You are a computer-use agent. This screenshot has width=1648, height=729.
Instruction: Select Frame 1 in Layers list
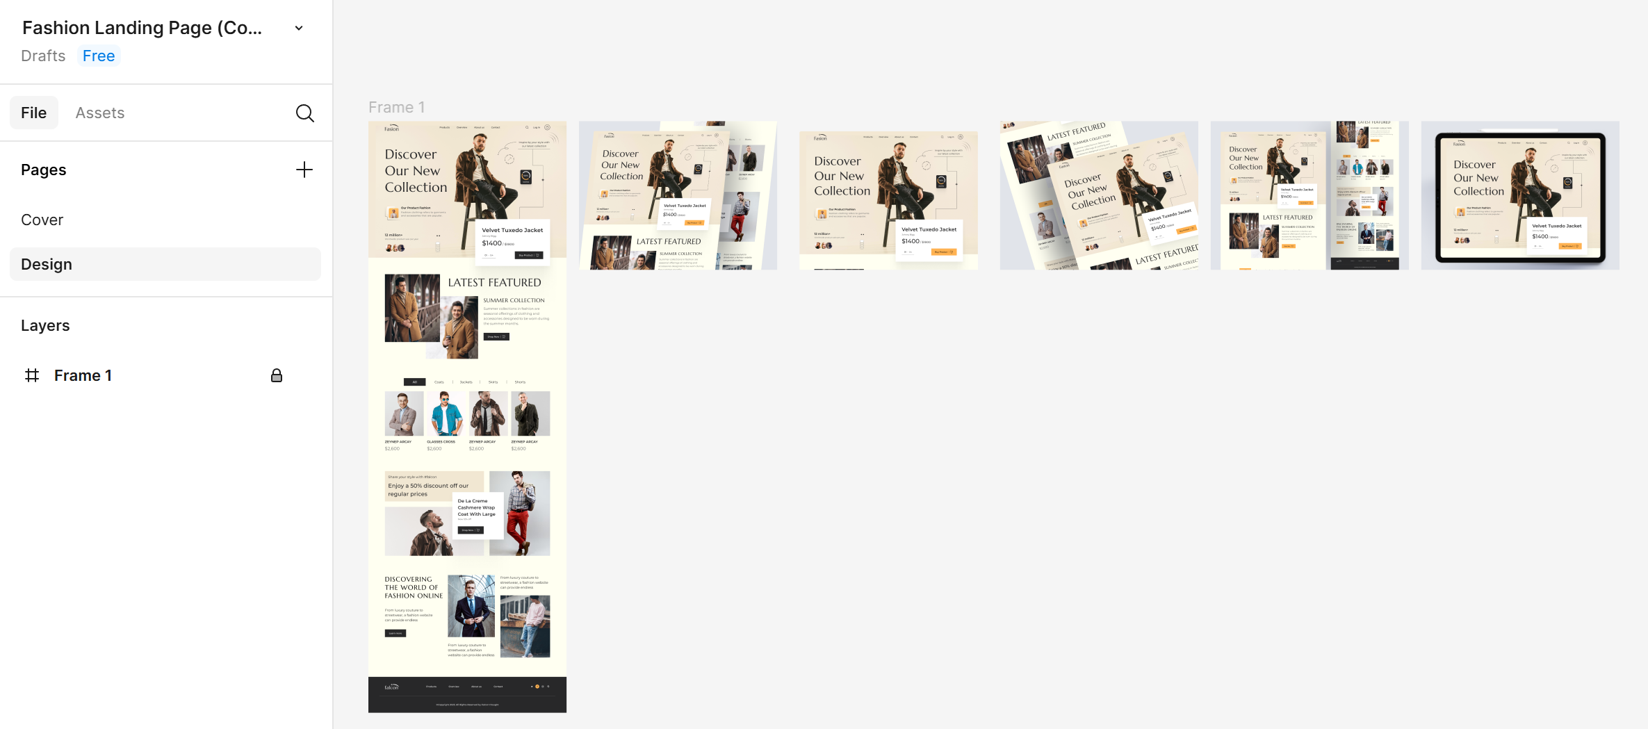pyautogui.click(x=83, y=376)
